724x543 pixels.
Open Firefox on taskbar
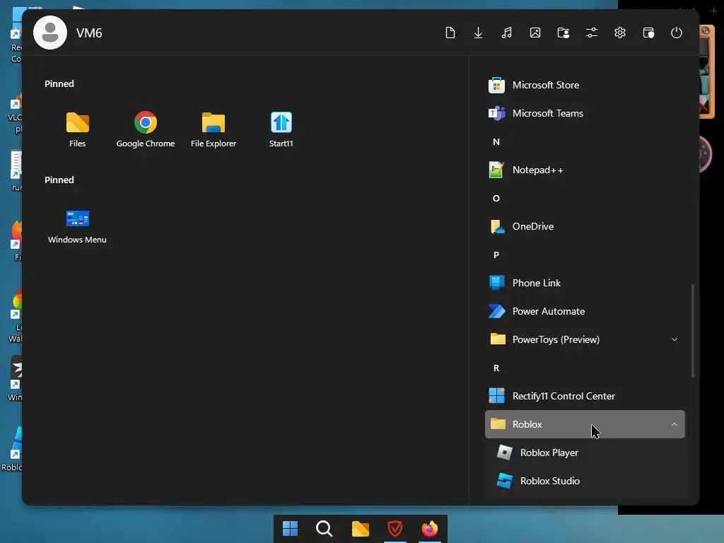coord(429,529)
